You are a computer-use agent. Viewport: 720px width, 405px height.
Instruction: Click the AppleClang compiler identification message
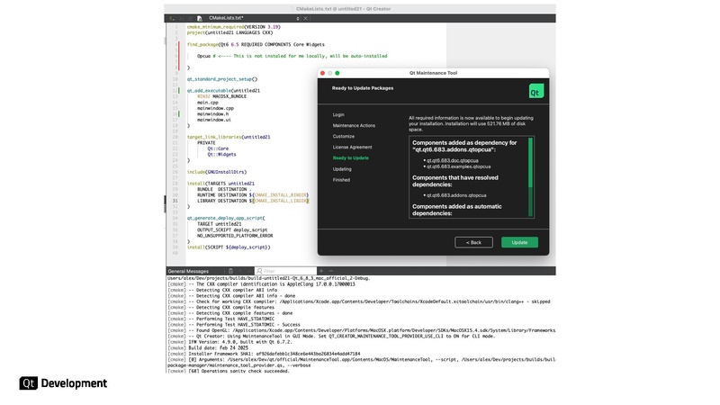(x=261, y=284)
